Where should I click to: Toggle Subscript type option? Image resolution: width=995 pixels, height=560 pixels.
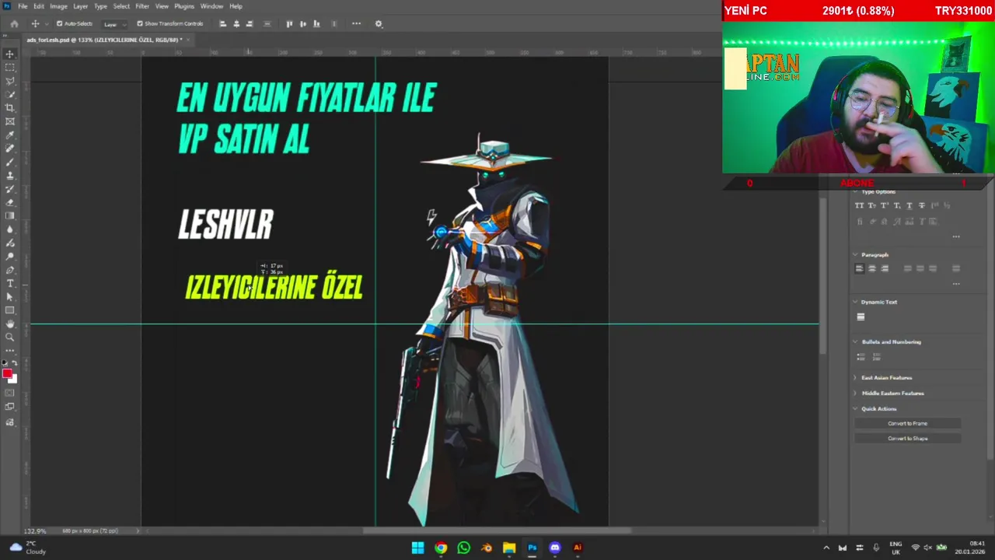[897, 205]
